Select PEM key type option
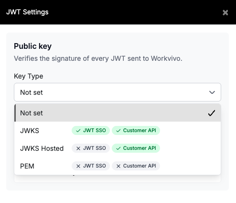236x203 pixels. click(118, 166)
